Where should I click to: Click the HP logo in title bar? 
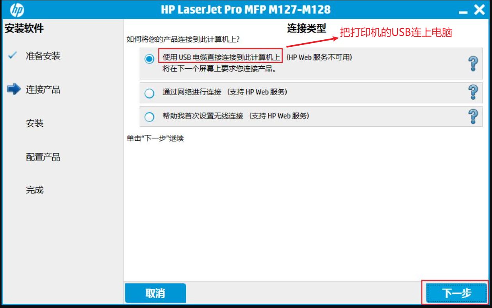(16, 9)
